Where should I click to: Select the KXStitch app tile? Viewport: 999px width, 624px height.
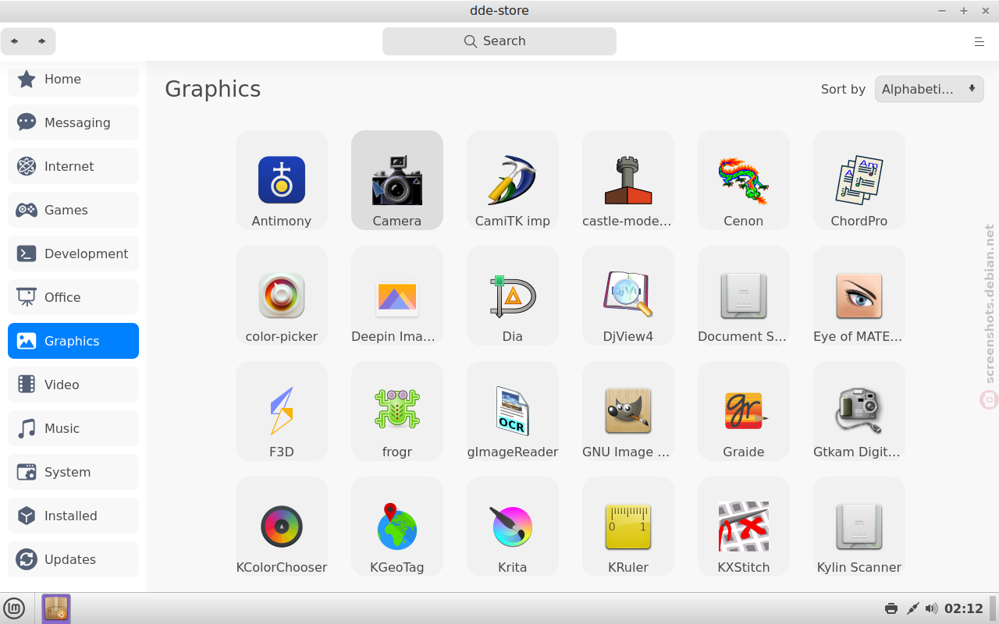(744, 526)
